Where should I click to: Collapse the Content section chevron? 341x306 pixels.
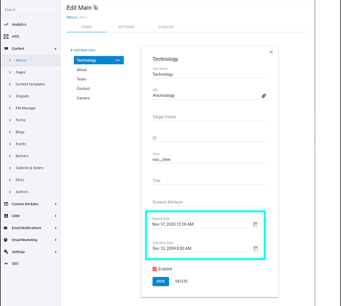[x=56, y=49]
